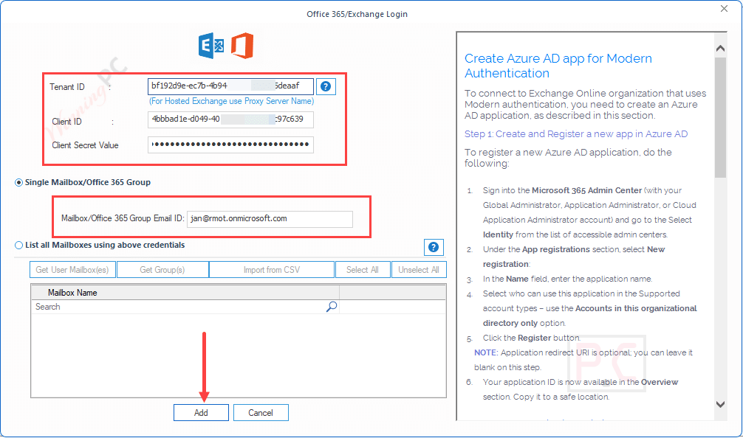743x438 pixels.
Task: Select Single Mailbox/Office 365 Group radio button
Action: click(x=19, y=183)
